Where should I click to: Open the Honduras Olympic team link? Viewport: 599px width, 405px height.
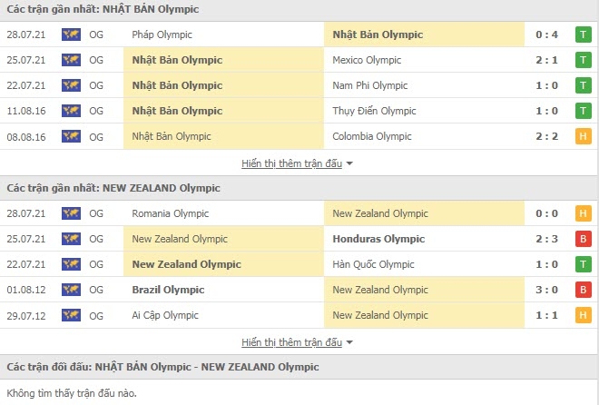(x=378, y=239)
